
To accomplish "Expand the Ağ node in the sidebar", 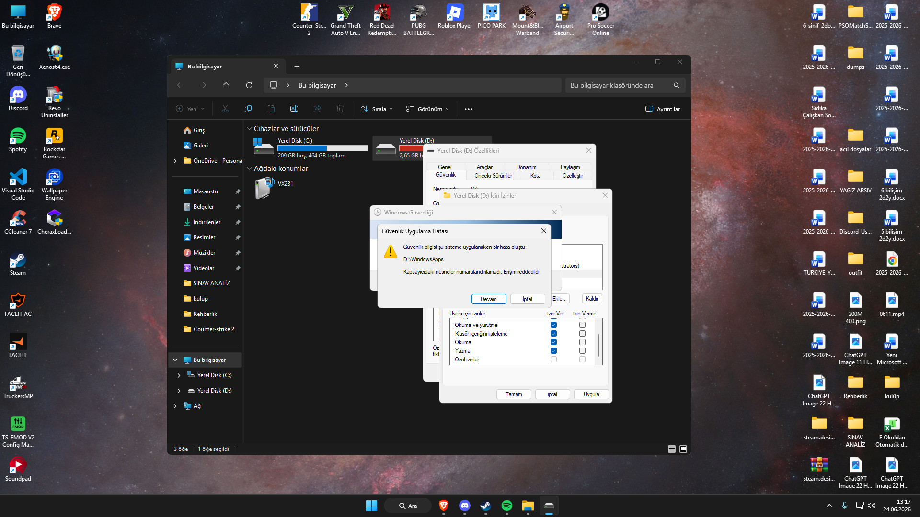I will [x=175, y=406].
